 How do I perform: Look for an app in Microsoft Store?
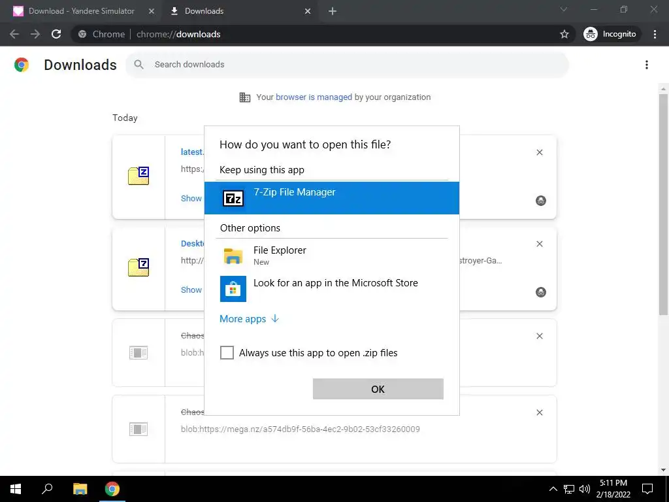point(331,288)
